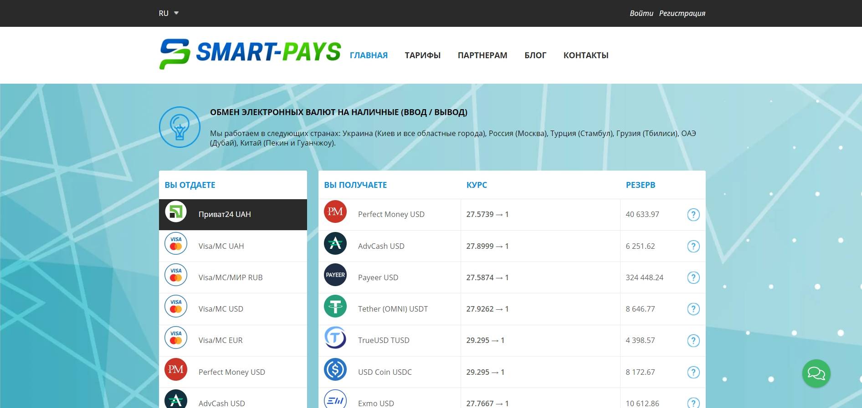Open reserve help for Tether USDT
862x408 pixels.
(693, 309)
